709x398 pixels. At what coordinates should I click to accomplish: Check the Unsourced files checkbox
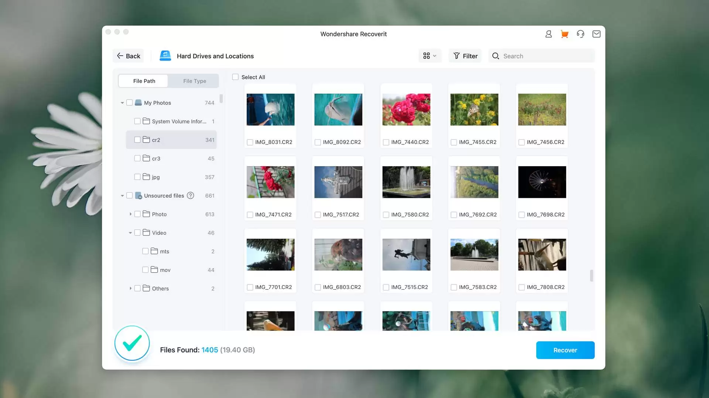tap(129, 196)
